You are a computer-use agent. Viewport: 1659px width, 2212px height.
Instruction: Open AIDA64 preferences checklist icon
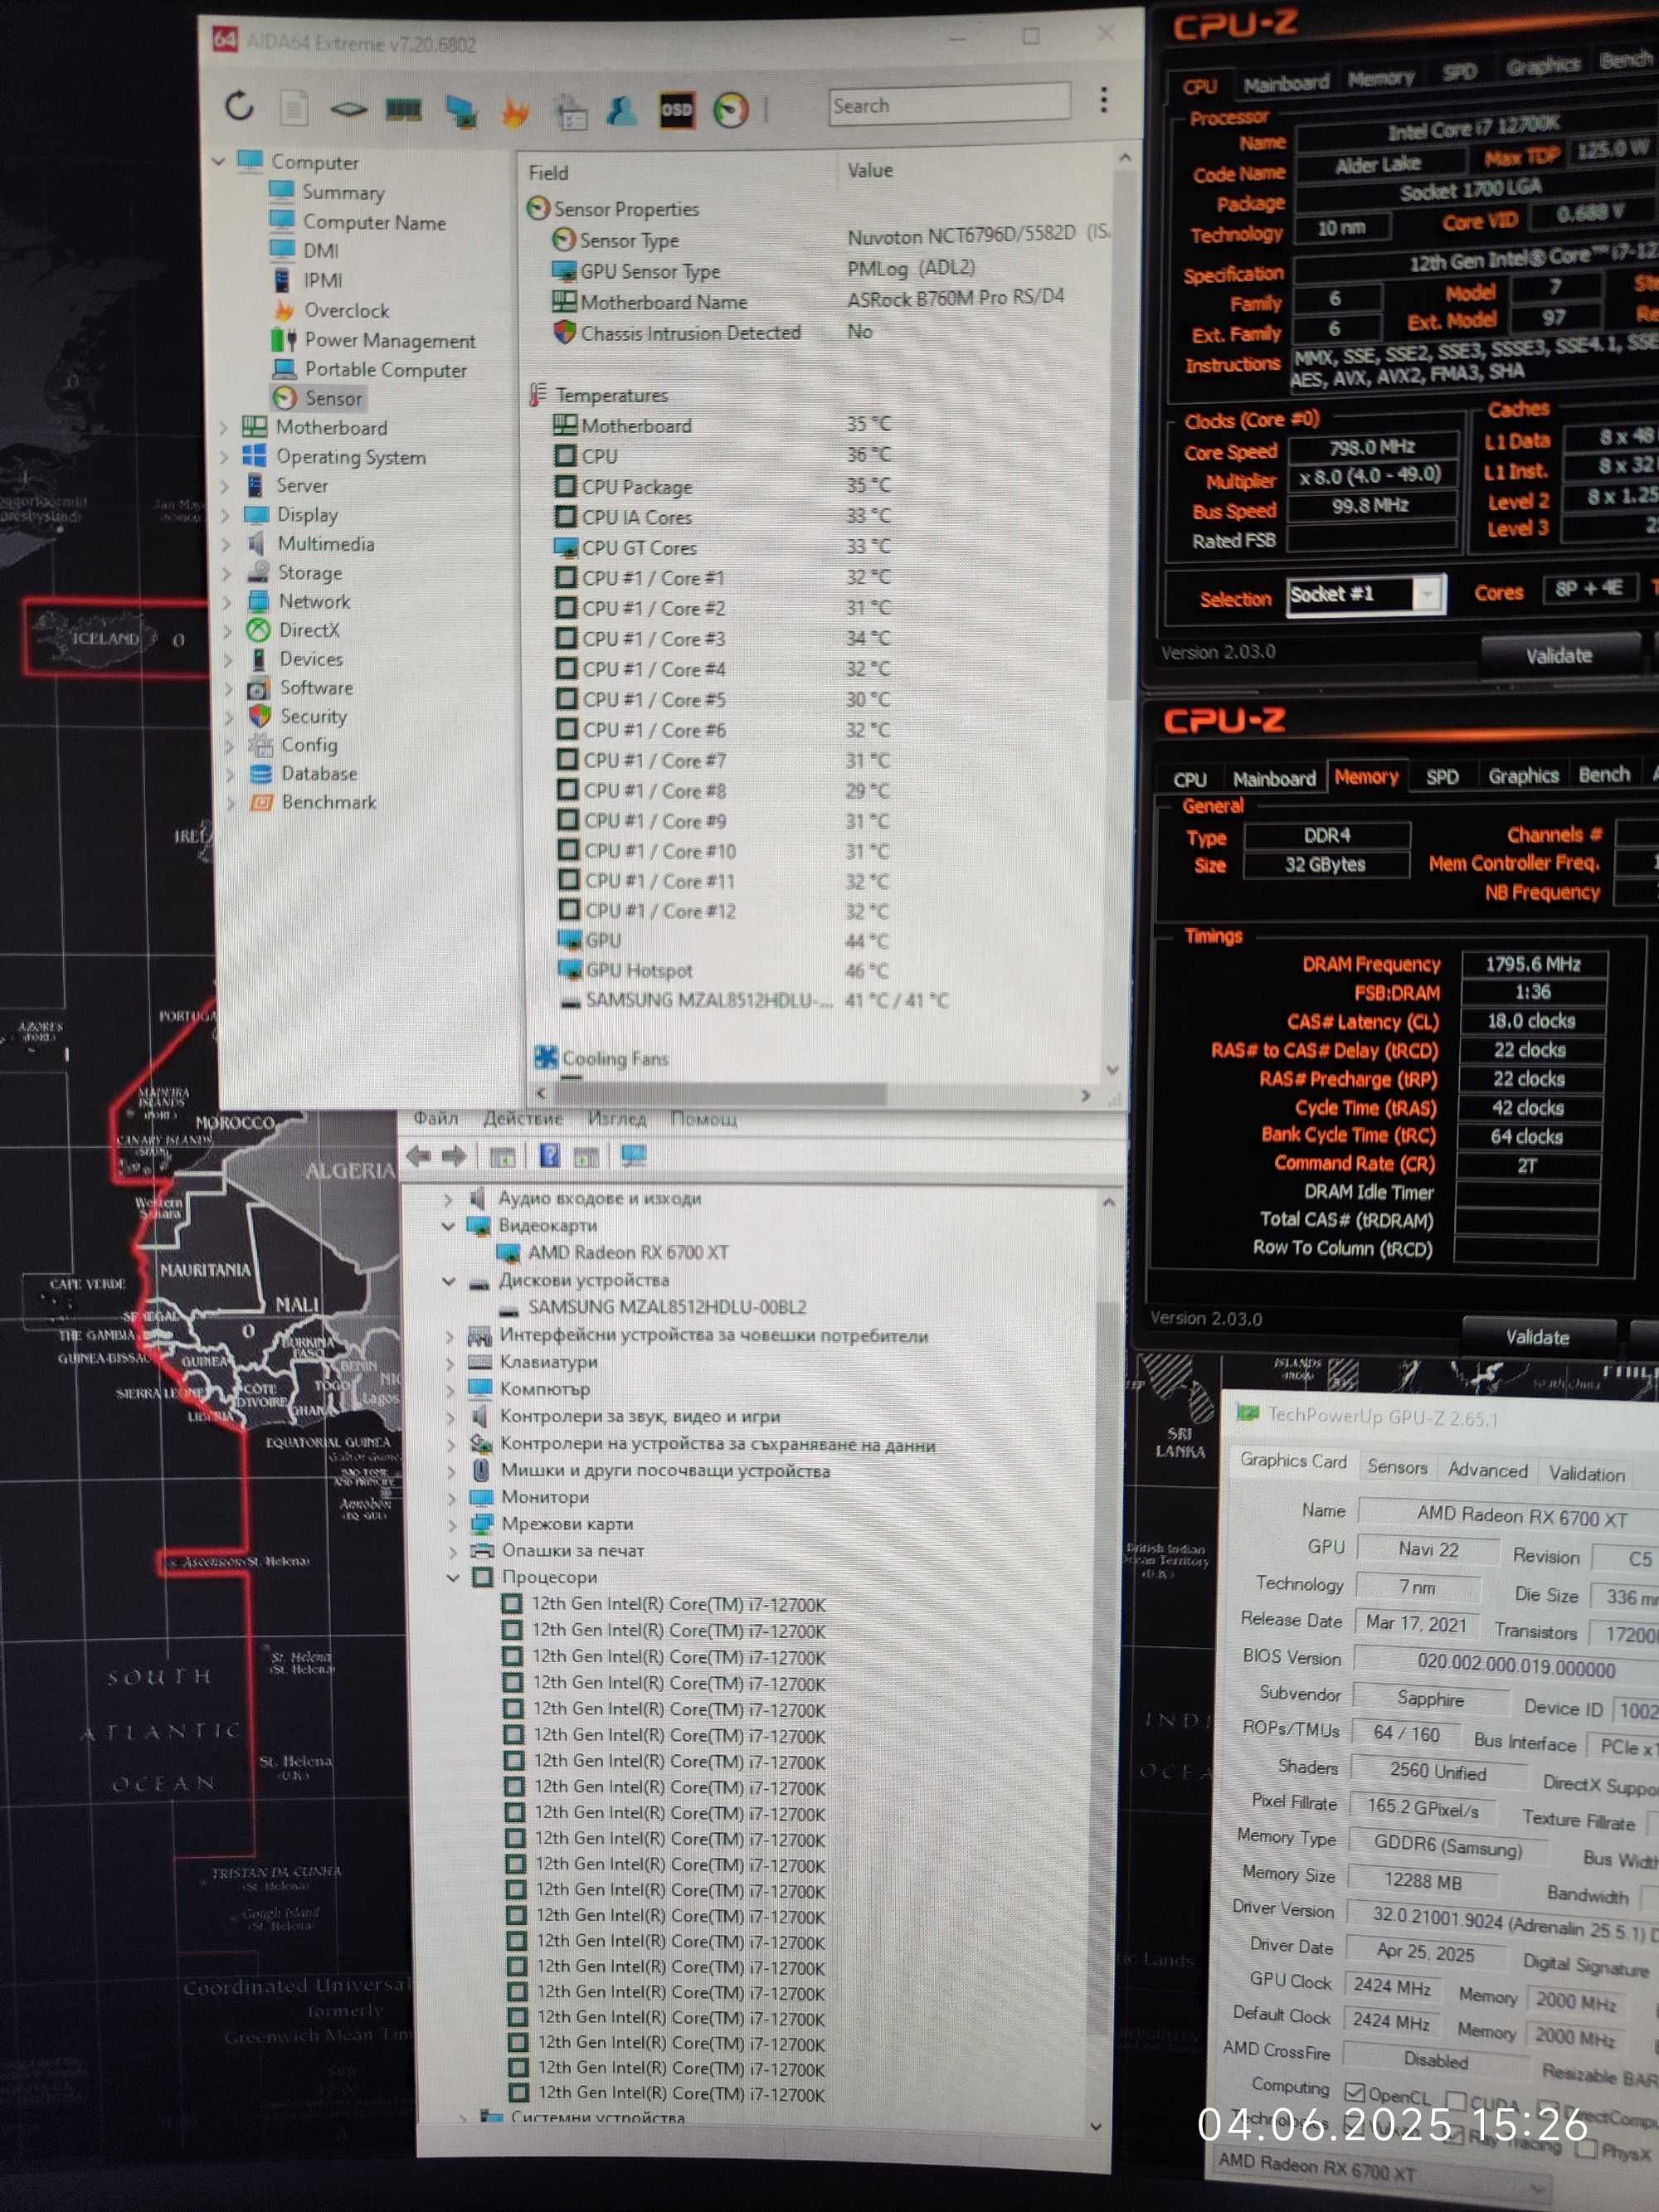pos(570,111)
